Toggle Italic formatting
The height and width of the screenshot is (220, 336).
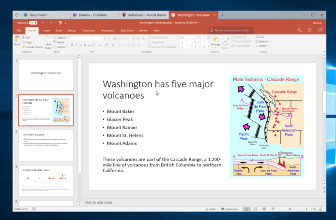click(76, 45)
